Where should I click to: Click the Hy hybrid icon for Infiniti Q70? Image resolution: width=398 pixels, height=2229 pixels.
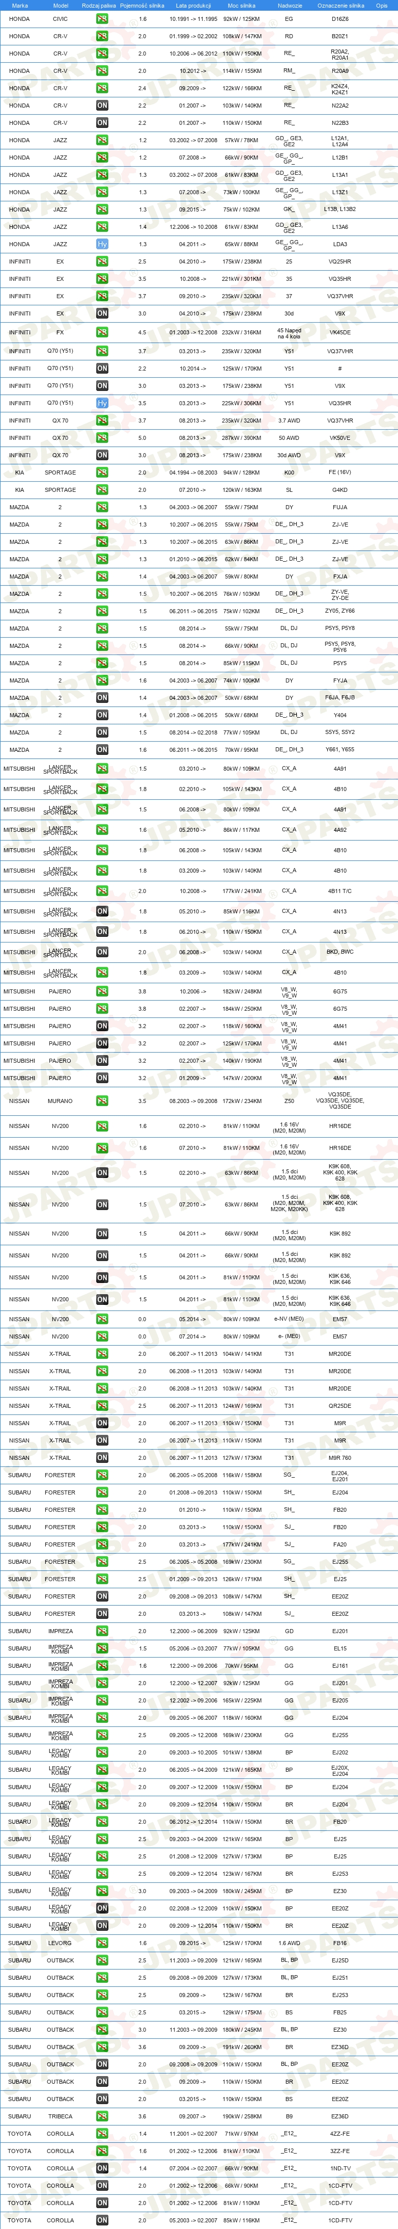(x=102, y=403)
